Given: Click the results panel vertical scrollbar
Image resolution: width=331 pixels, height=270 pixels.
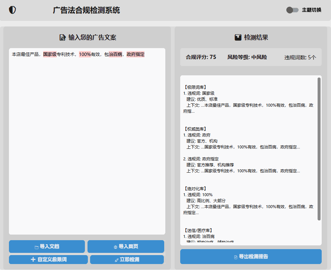Looking at the screenshot, I should click(319, 149).
